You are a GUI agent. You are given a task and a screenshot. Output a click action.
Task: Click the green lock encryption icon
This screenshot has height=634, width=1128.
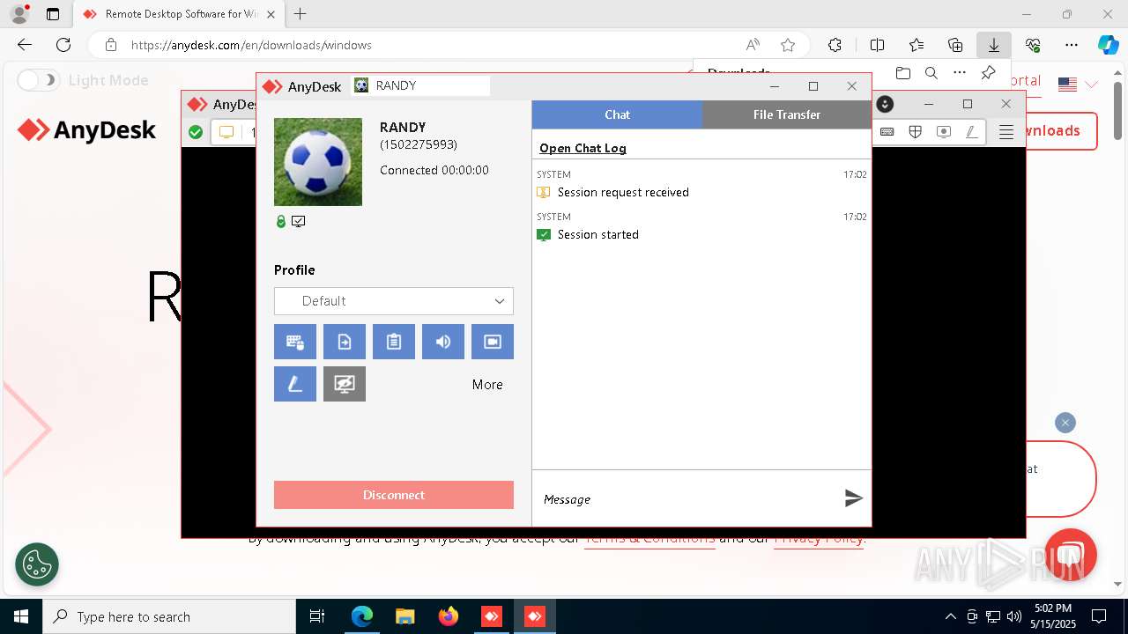281,222
